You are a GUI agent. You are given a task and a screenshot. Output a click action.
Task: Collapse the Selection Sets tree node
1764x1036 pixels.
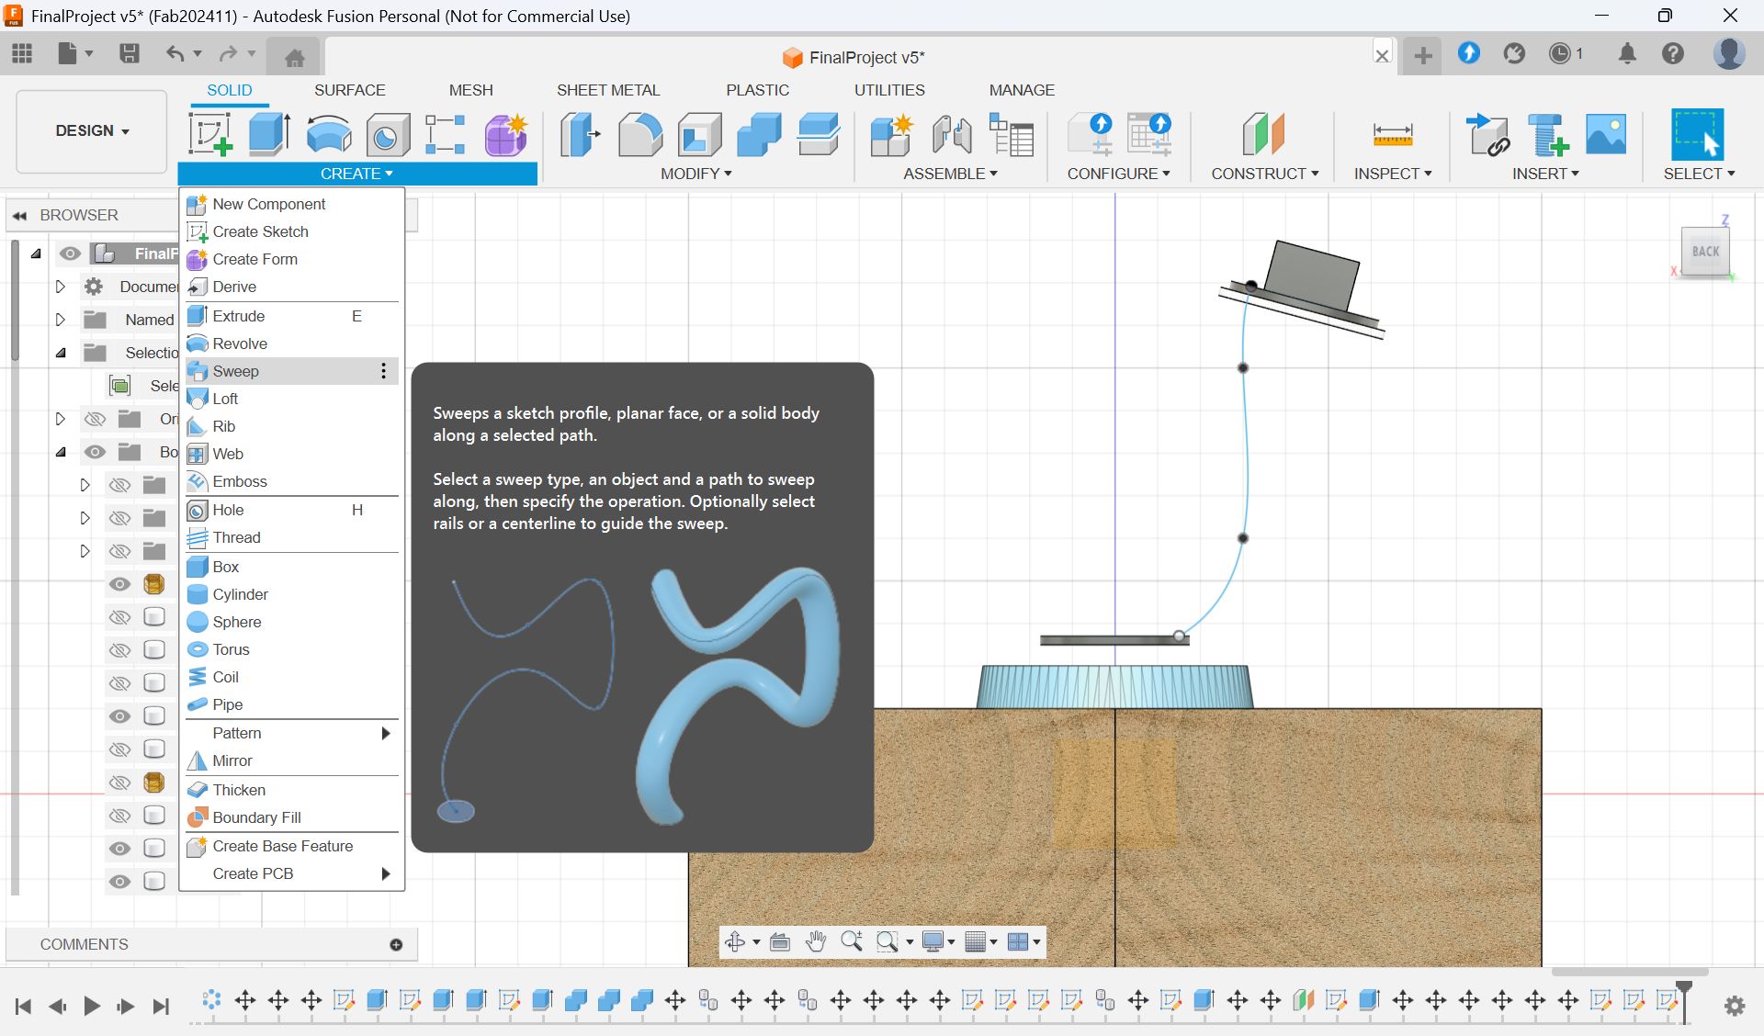61,353
